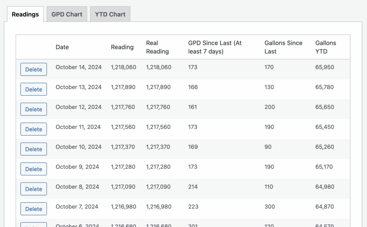Click the Gallons Since Last header
The width and height of the screenshot is (367, 227).
click(x=283, y=47)
